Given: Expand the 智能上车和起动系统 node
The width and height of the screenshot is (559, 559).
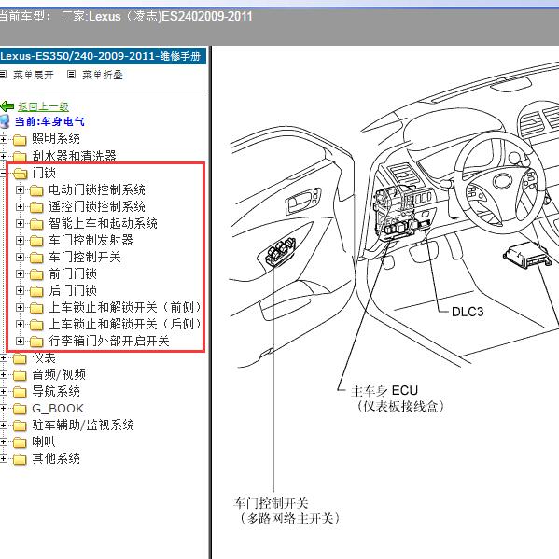Looking at the screenshot, I should pos(20,224).
